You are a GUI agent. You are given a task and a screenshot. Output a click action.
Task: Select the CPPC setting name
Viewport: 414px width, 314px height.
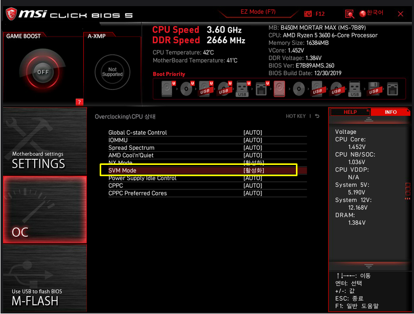(x=116, y=186)
